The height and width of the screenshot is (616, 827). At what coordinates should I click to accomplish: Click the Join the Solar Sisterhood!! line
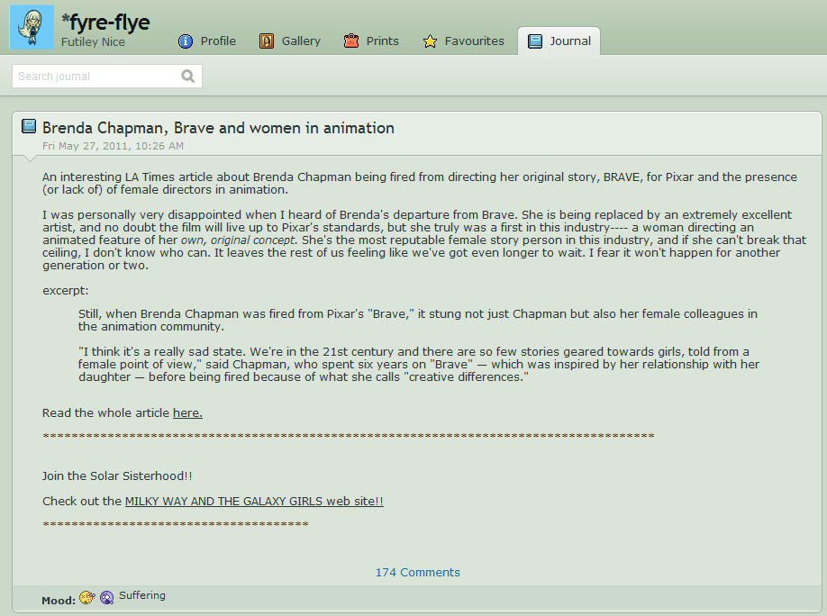point(117,476)
